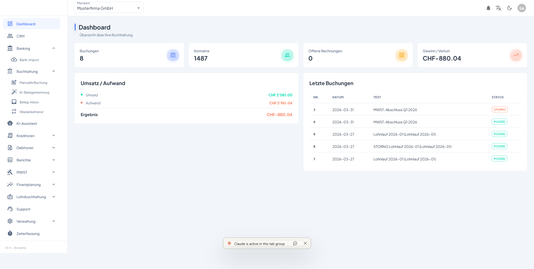This screenshot has height=269, width=534.
Task: Open the SA user avatar menu
Action: click(x=521, y=8)
